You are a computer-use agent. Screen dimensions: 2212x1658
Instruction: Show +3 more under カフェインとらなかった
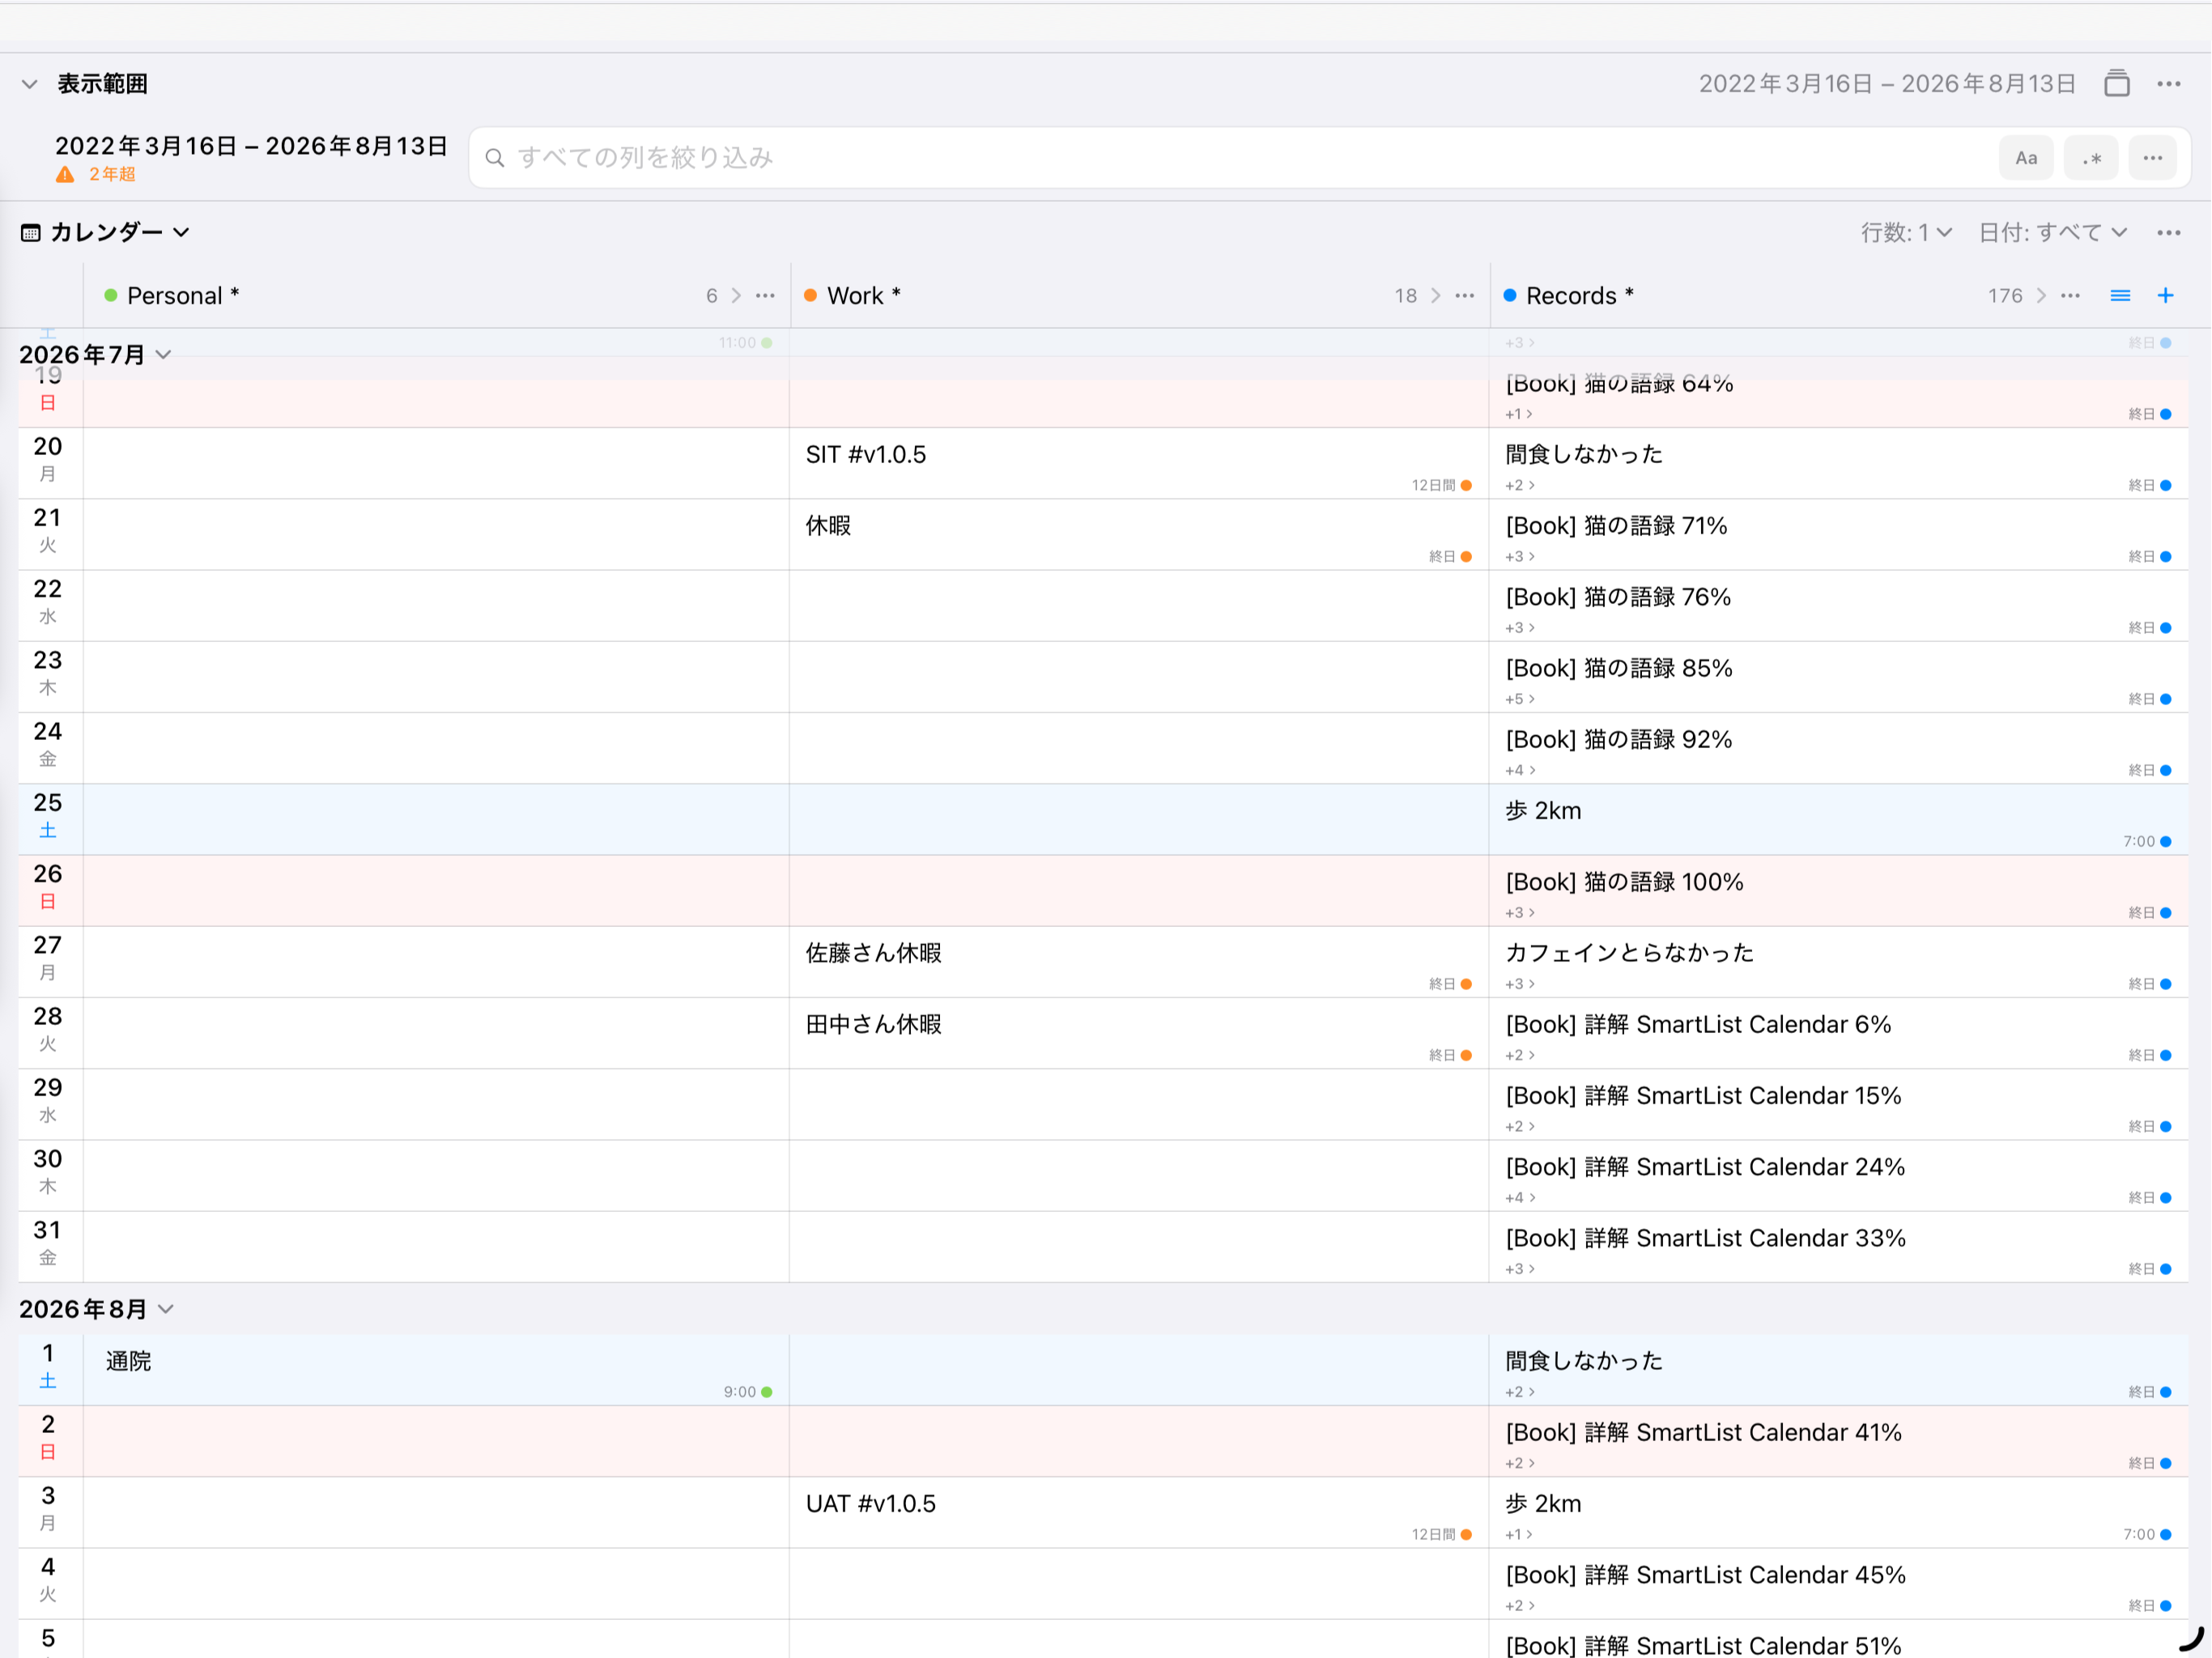pyautogui.click(x=1519, y=985)
